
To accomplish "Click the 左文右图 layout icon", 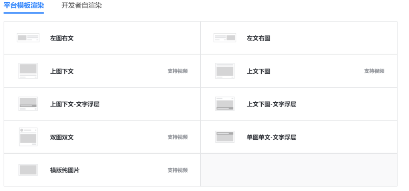I will click(x=225, y=38).
